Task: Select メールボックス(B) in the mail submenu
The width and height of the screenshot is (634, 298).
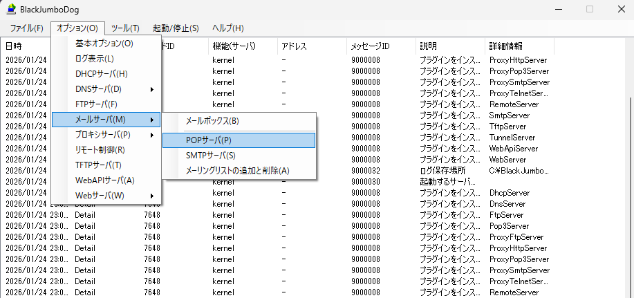Action: pyautogui.click(x=212, y=120)
